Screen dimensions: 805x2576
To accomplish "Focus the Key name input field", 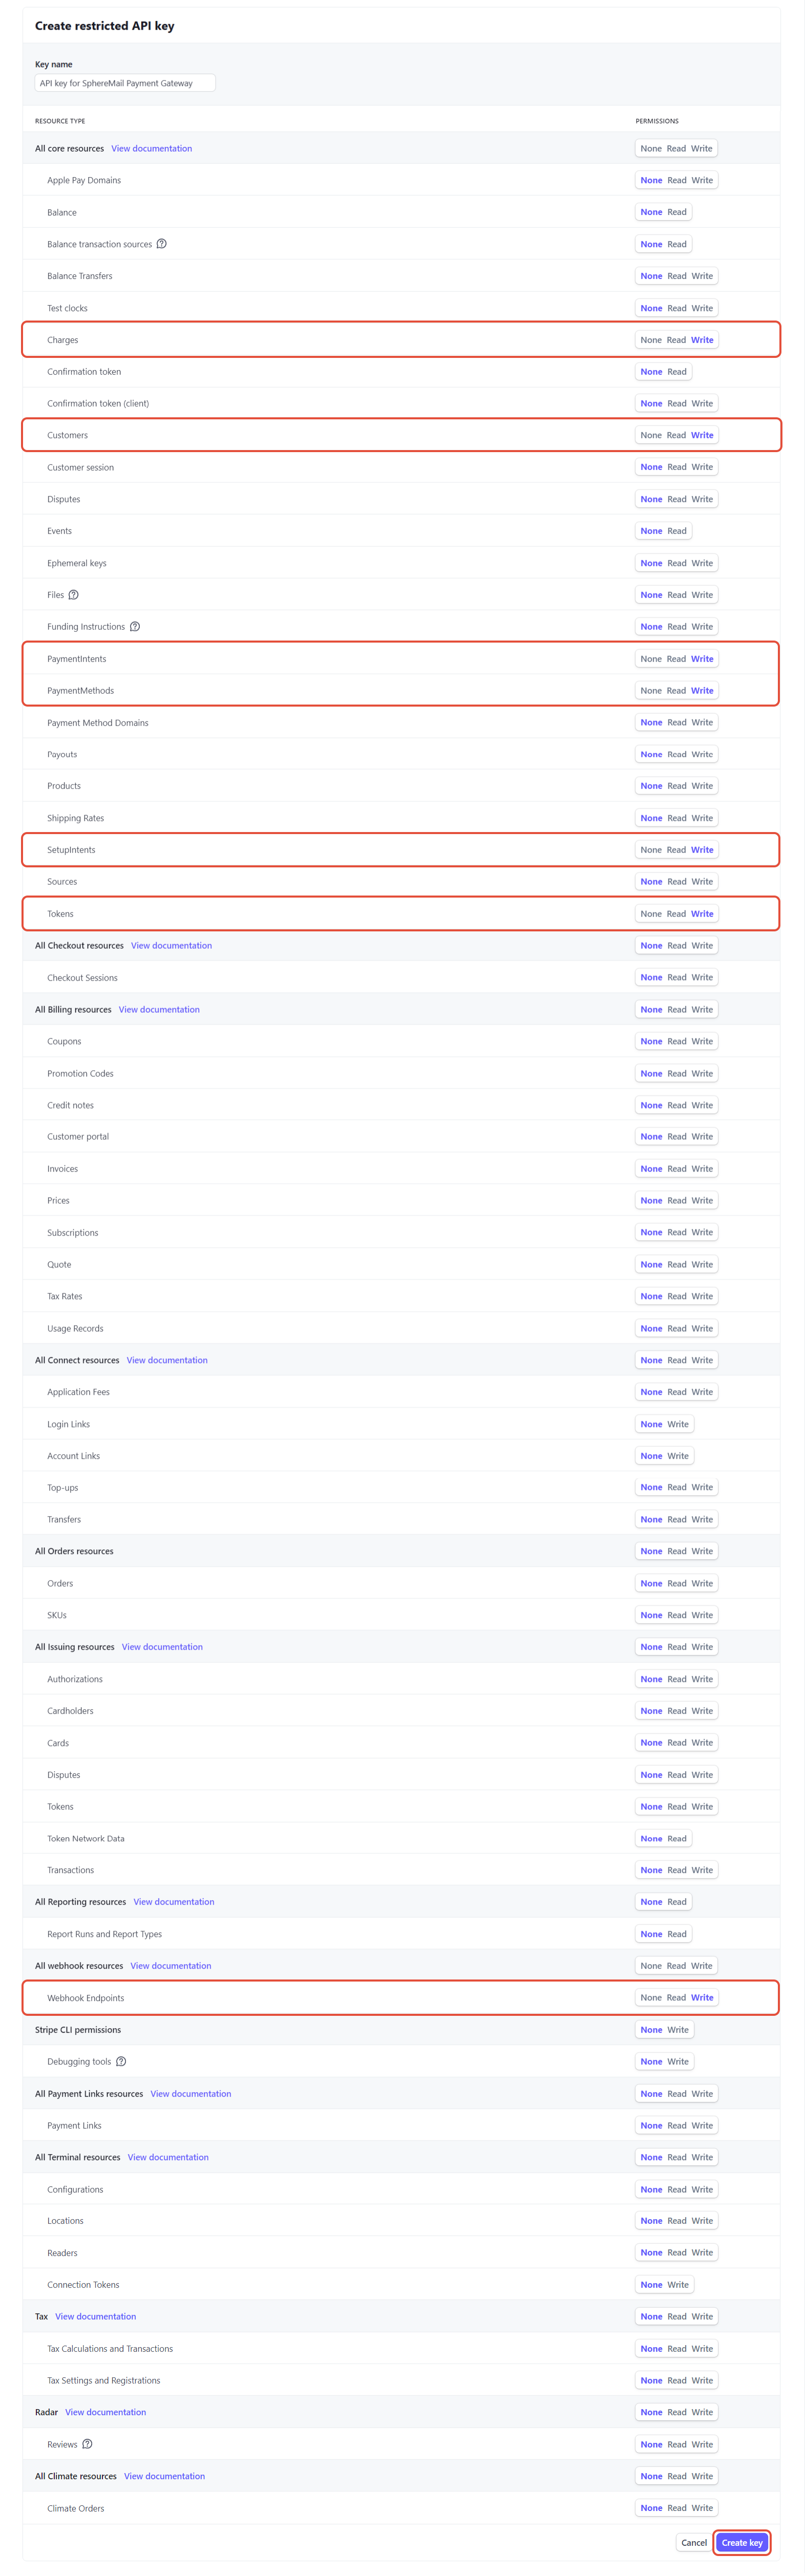I will point(125,83).
